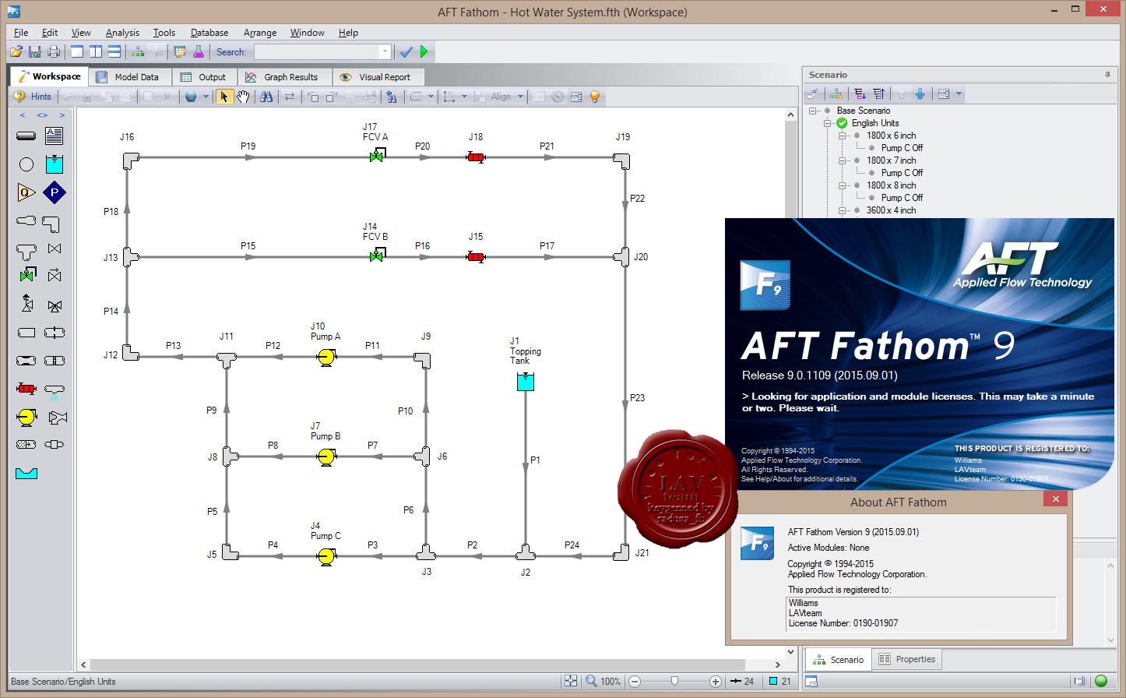Select the hand Pan tool
1126x698 pixels.
click(x=244, y=97)
